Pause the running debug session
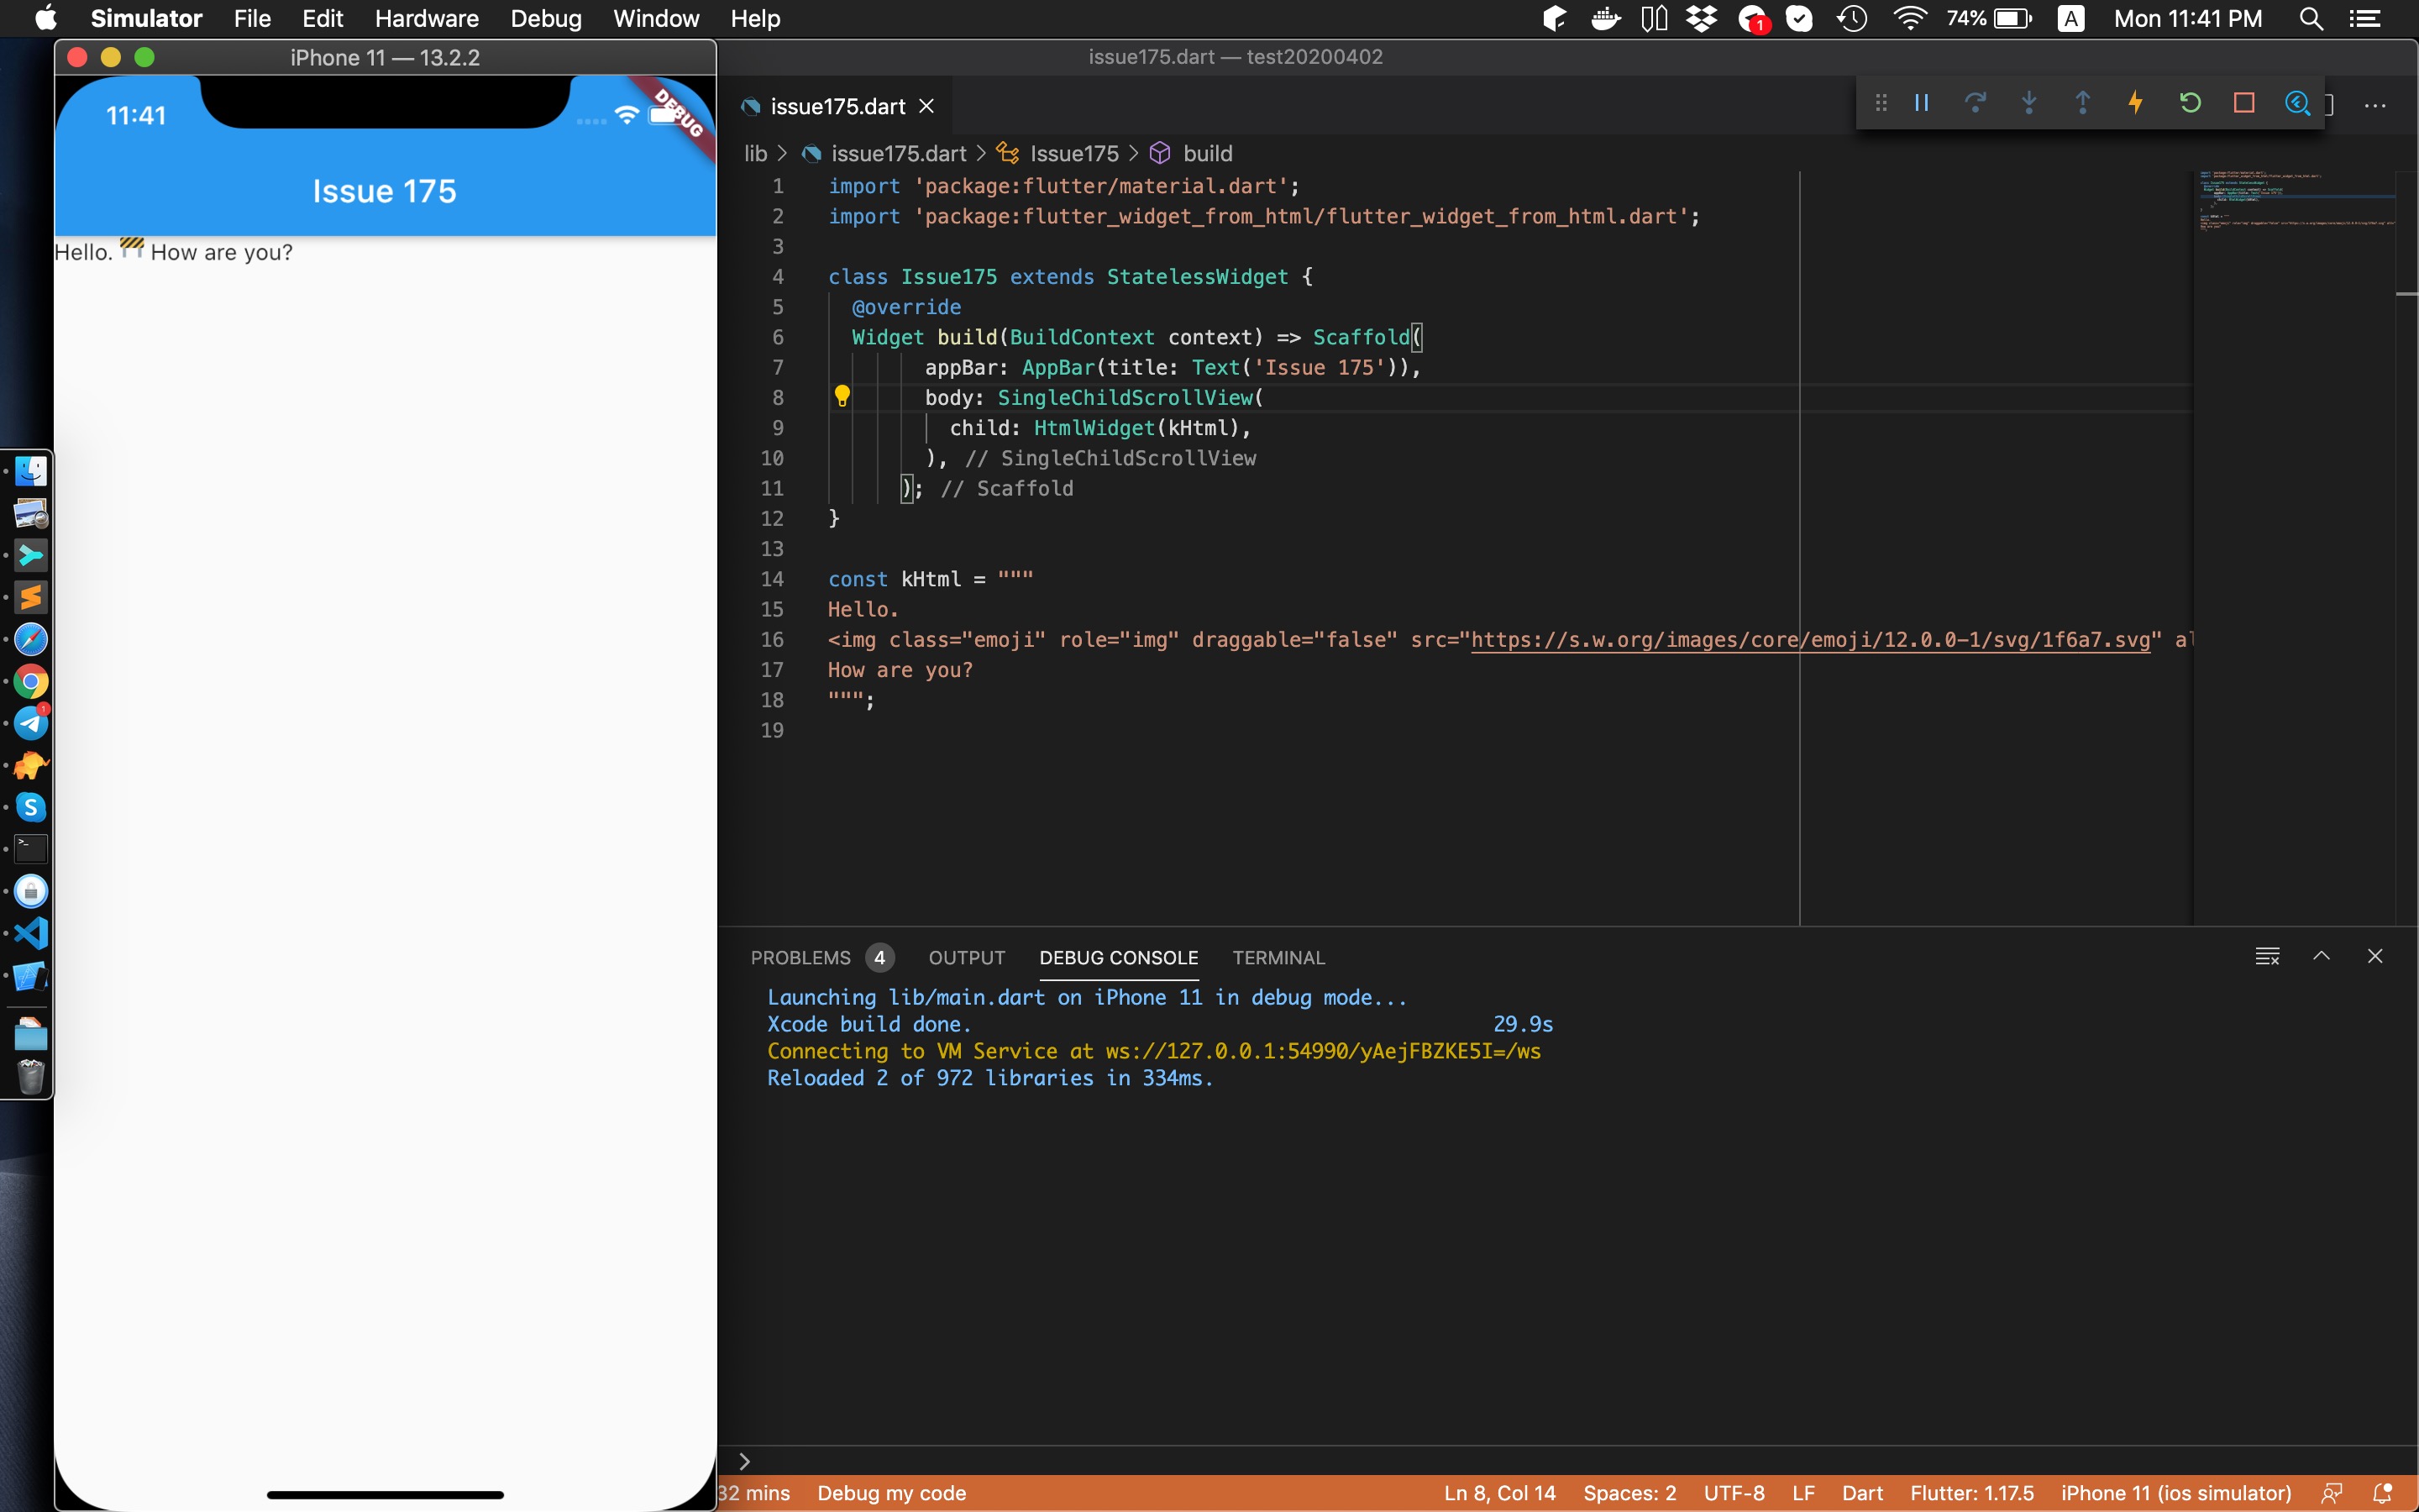Image resolution: width=2419 pixels, height=1512 pixels. point(1920,103)
